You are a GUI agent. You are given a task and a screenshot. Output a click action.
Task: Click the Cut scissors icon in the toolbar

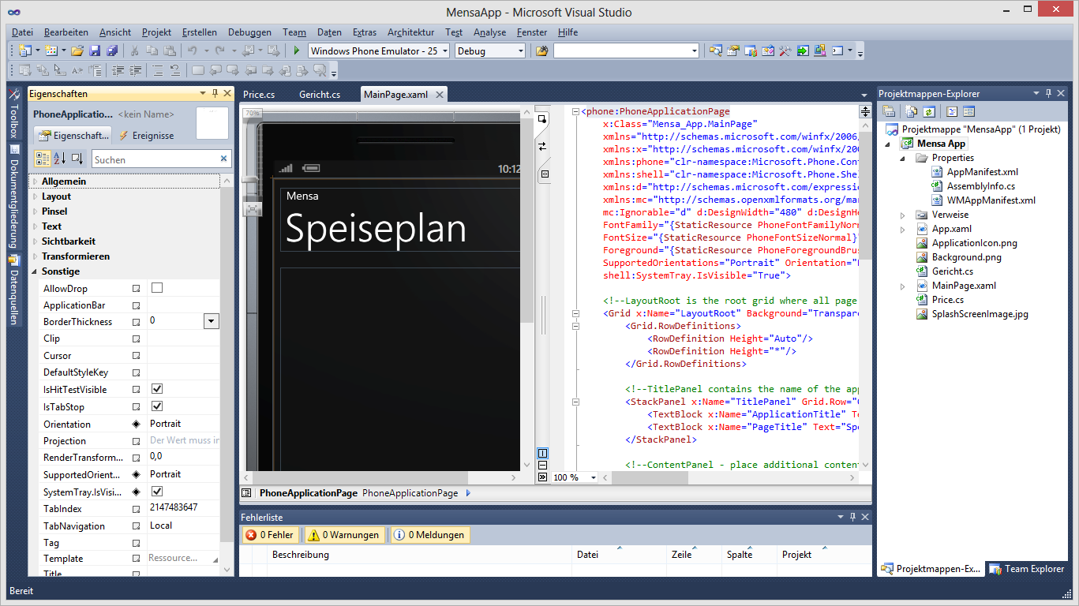click(x=134, y=50)
